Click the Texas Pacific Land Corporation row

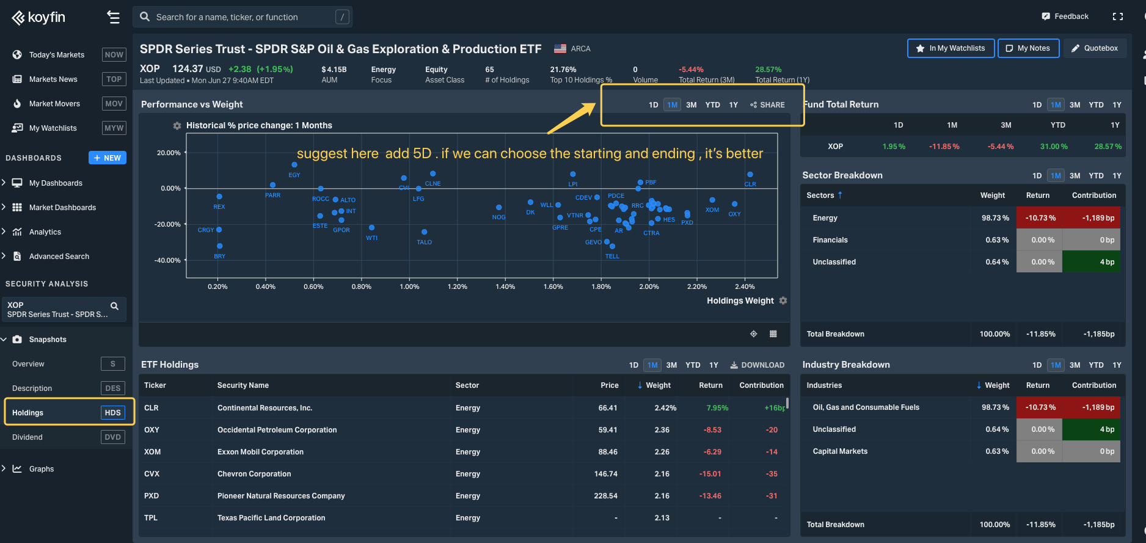pyautogui.click(x=463, y=518)
